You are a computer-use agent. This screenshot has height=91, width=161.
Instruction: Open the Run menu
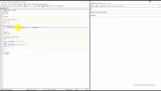33,4
